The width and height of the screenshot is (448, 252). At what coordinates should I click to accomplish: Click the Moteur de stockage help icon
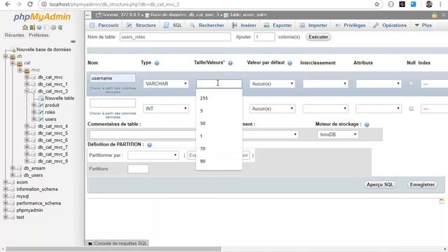click(367, 125)
